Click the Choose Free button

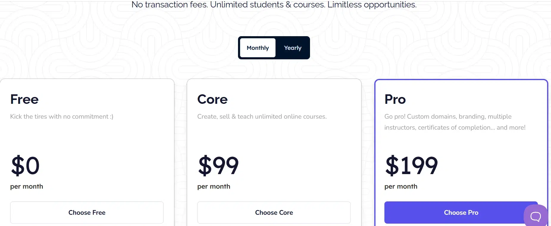click(x=87, y=212)
